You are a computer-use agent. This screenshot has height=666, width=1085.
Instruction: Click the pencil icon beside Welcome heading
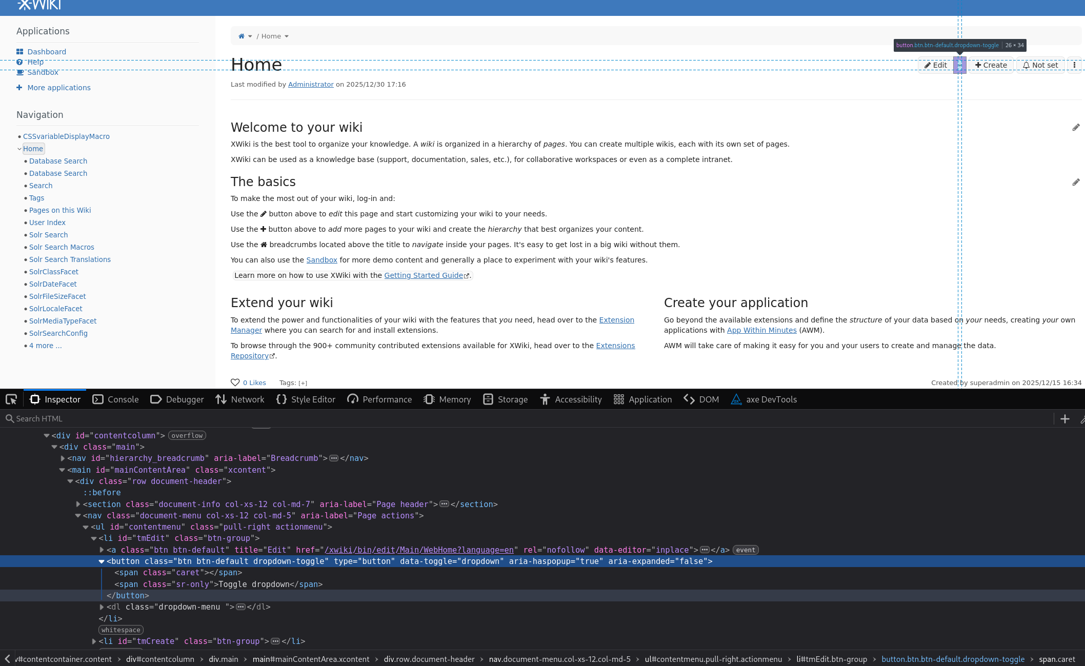(x=1076, y=127)
